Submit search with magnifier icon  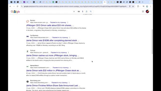coord(91,12)
